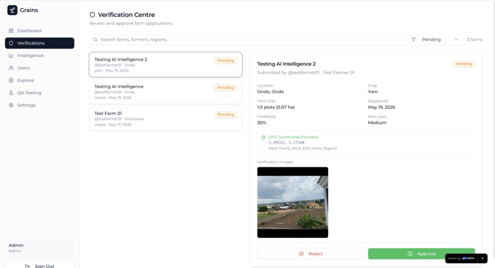Open the Pending status filter dropdown
Viewport: 495px width, 268px height.
pyautogui.click(x=440, y=39)
